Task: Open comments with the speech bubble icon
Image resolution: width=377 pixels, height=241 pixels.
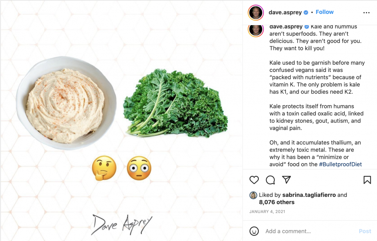Action: click(270, 180)
